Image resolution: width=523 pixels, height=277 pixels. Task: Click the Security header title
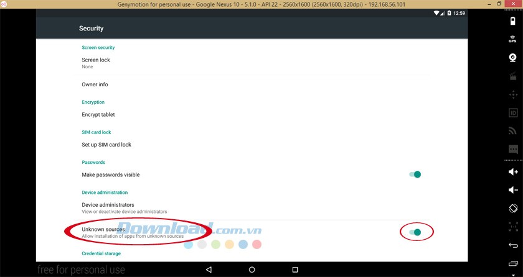coord(91,29)
